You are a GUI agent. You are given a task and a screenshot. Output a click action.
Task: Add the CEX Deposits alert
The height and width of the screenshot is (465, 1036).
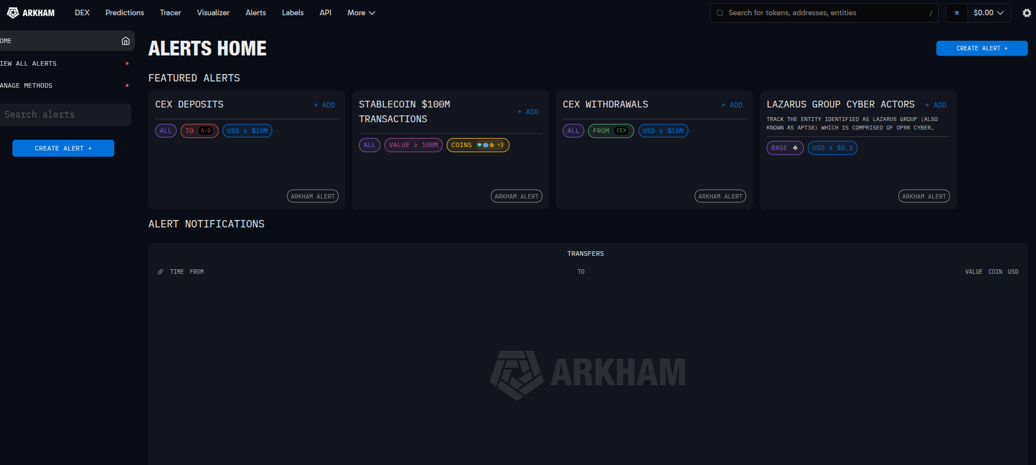click(x=324, y=105)
